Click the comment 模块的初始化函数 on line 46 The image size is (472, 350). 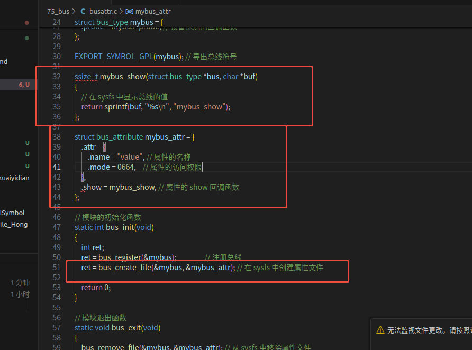click(108, 217)
